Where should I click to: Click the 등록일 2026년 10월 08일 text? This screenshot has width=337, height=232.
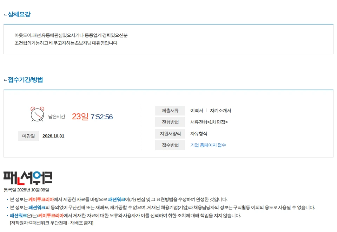click(x=26, y=190)
